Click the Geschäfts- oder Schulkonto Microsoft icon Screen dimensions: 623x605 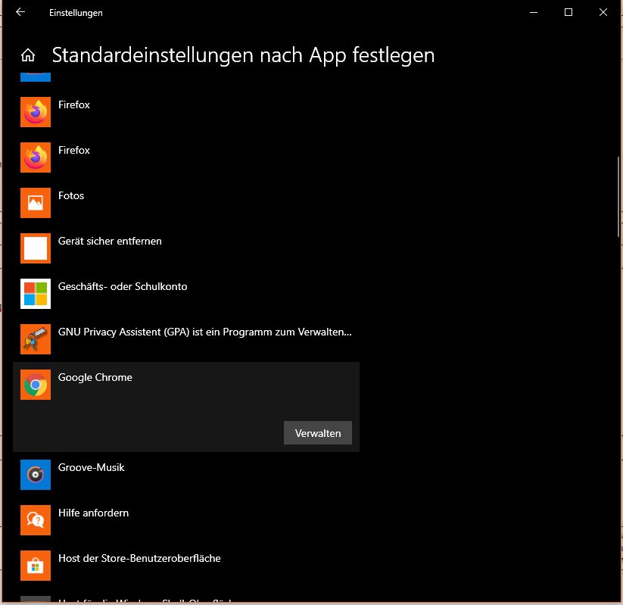coord(36,294)
